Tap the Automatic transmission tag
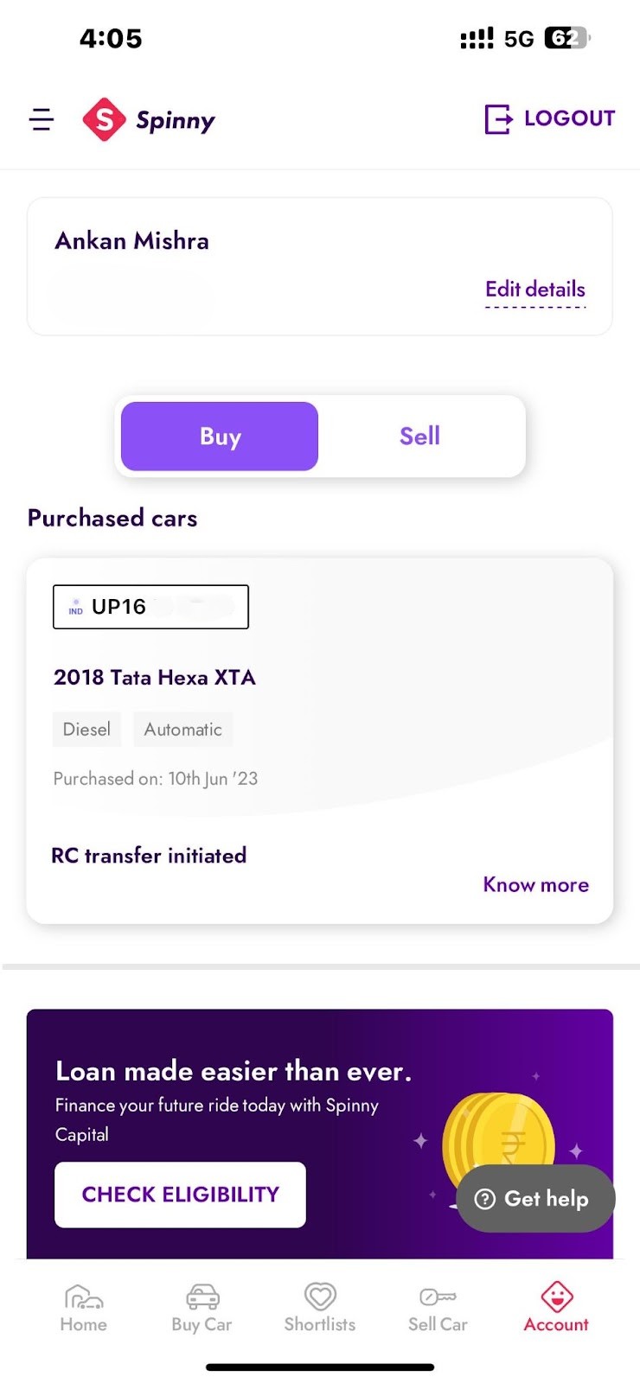The width and height of the screenshot is (640, 1383). [182, 730]
